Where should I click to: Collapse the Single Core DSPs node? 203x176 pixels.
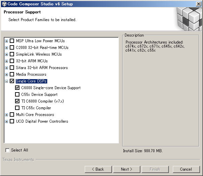pos(6,81)
